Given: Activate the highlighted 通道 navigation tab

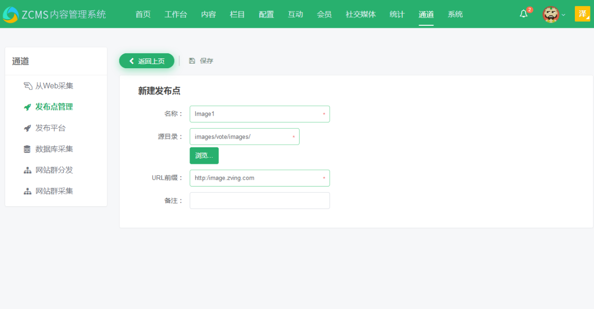Looking at the screenshot, I should click(x=426, y=14).
